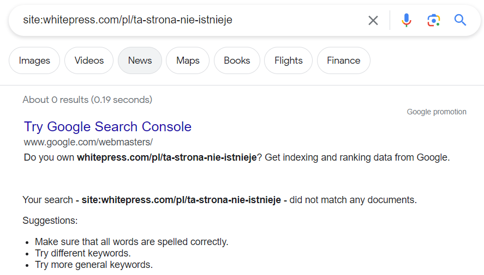Select the News filter chip
This screenshot has height=275, width=484.
pos(140,60)
